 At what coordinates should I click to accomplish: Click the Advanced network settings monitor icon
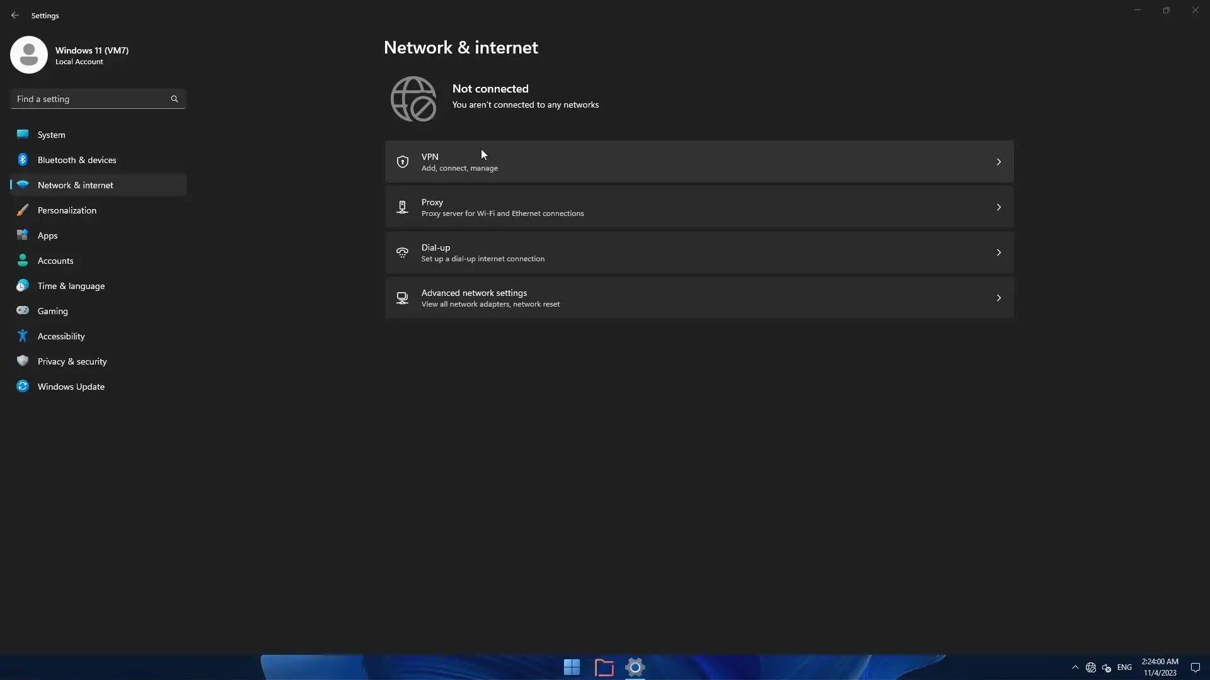tap(402, 298)
